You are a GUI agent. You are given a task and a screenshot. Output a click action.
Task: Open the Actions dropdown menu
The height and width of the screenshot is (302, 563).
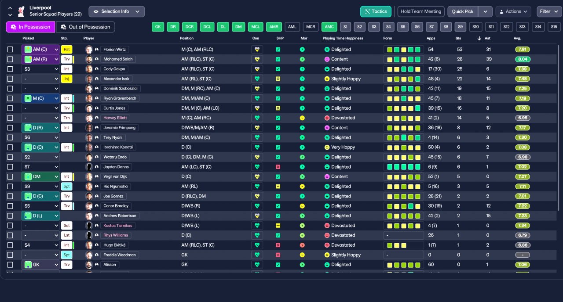tap(513, 11)
